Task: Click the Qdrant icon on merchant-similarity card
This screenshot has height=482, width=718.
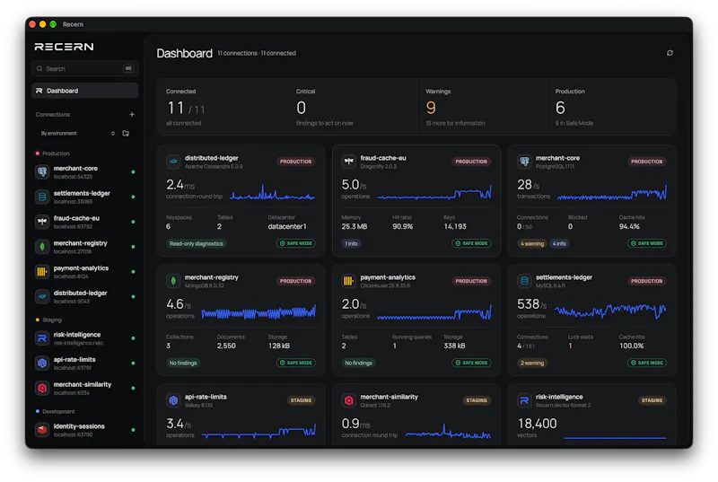Action: (349, 400)
